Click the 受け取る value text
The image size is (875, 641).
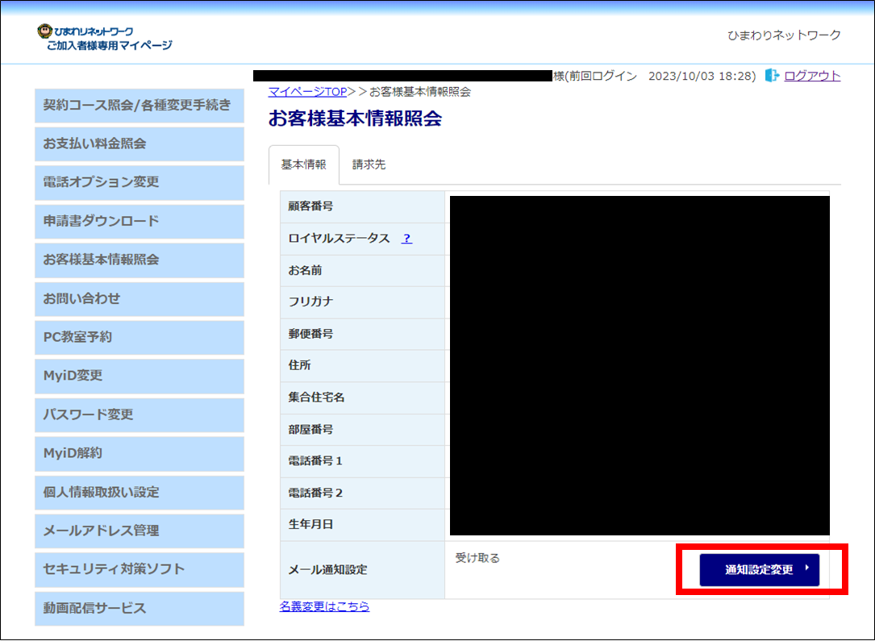click(x=477, y=558)
